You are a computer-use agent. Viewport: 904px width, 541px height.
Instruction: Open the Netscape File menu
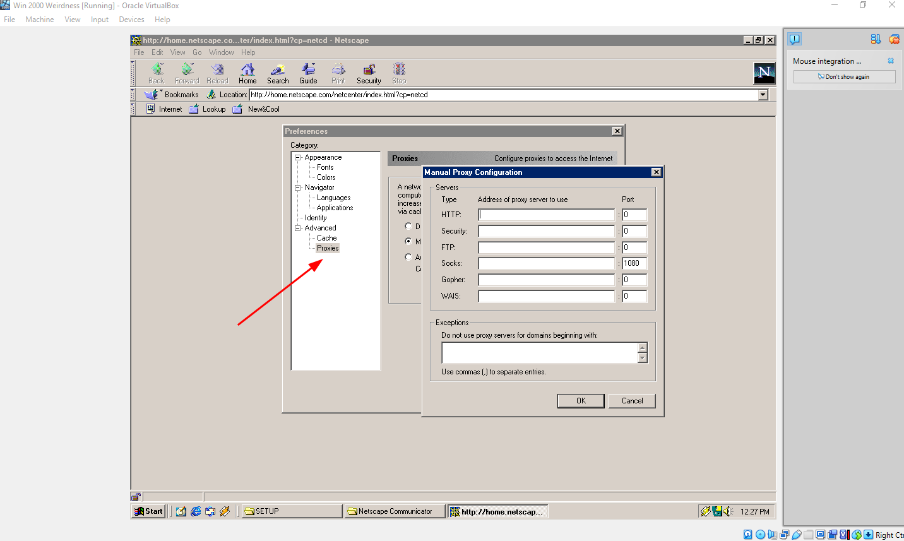[139, 52]
